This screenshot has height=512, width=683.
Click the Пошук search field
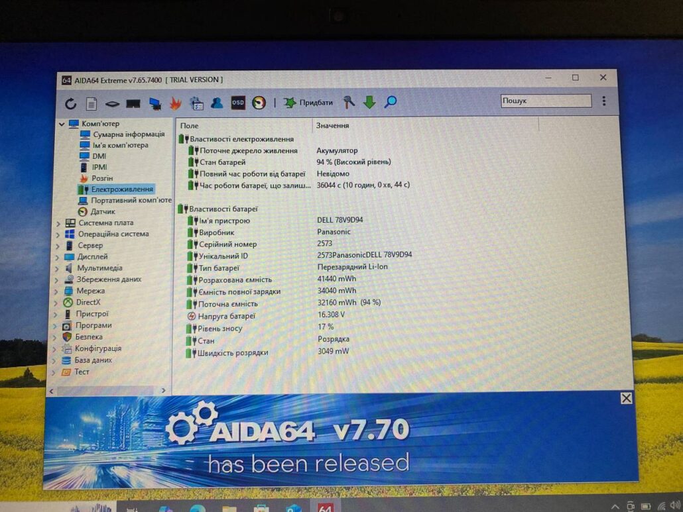click(546, 101)
